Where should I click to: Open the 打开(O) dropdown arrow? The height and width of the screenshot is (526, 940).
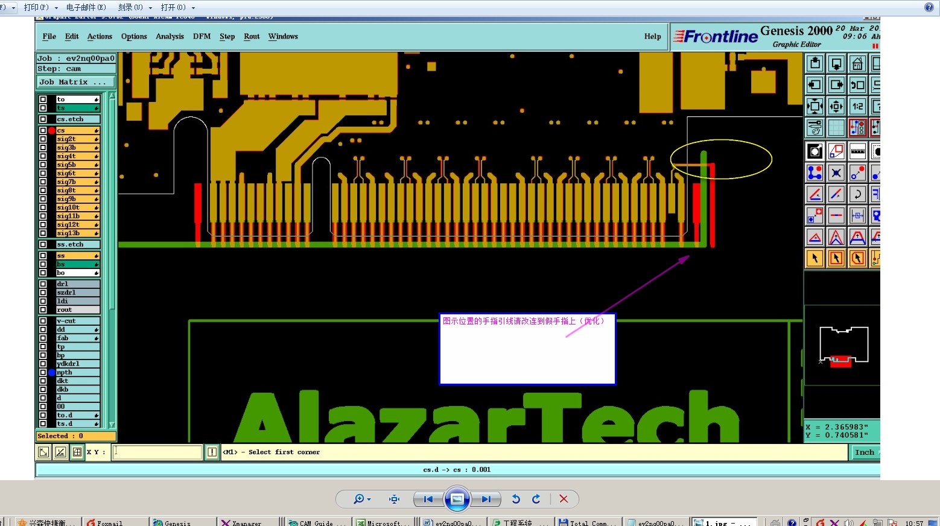click(x=193, y=8)
